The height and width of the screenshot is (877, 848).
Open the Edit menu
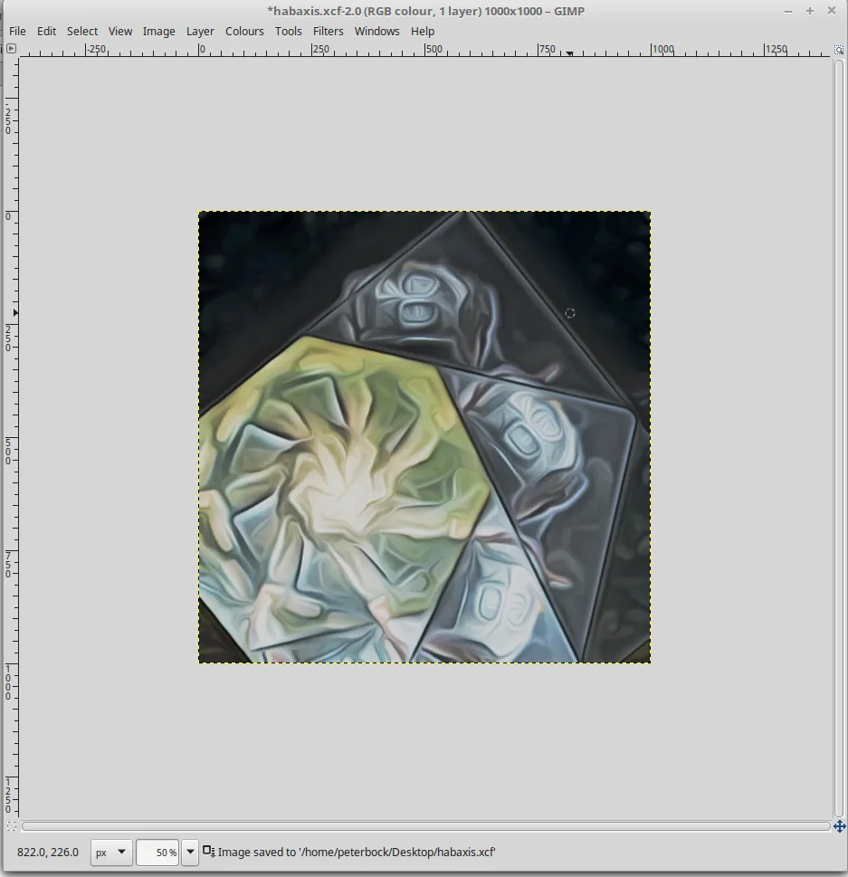46,32
